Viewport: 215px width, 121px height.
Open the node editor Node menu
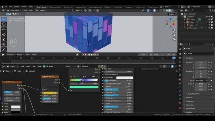click(x=39, y=67)
